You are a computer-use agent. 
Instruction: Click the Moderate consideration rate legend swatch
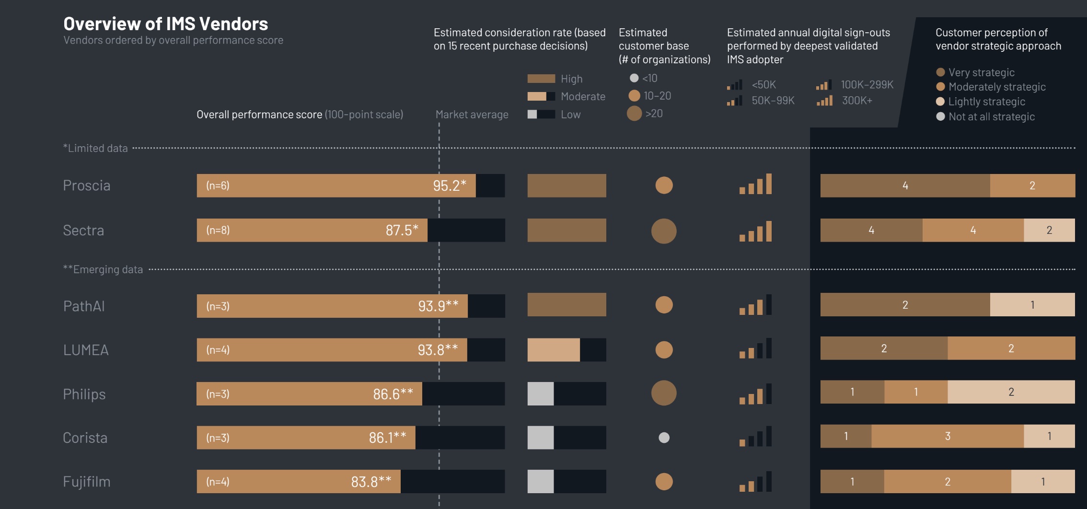(541, 96)
